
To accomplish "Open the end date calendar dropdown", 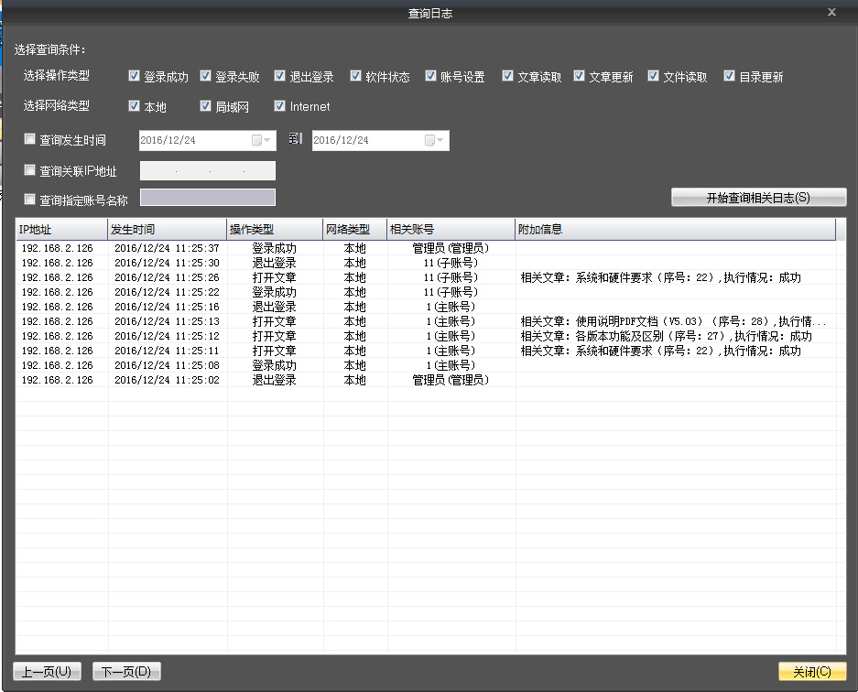I will pos(435,141).
